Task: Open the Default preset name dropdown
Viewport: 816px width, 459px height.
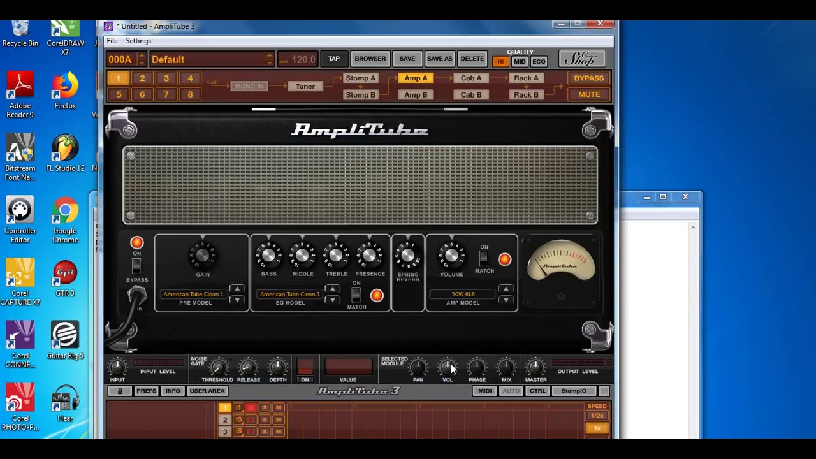Action: 212,59
